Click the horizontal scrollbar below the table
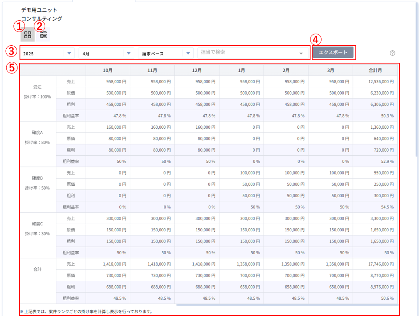 [287, 305]
